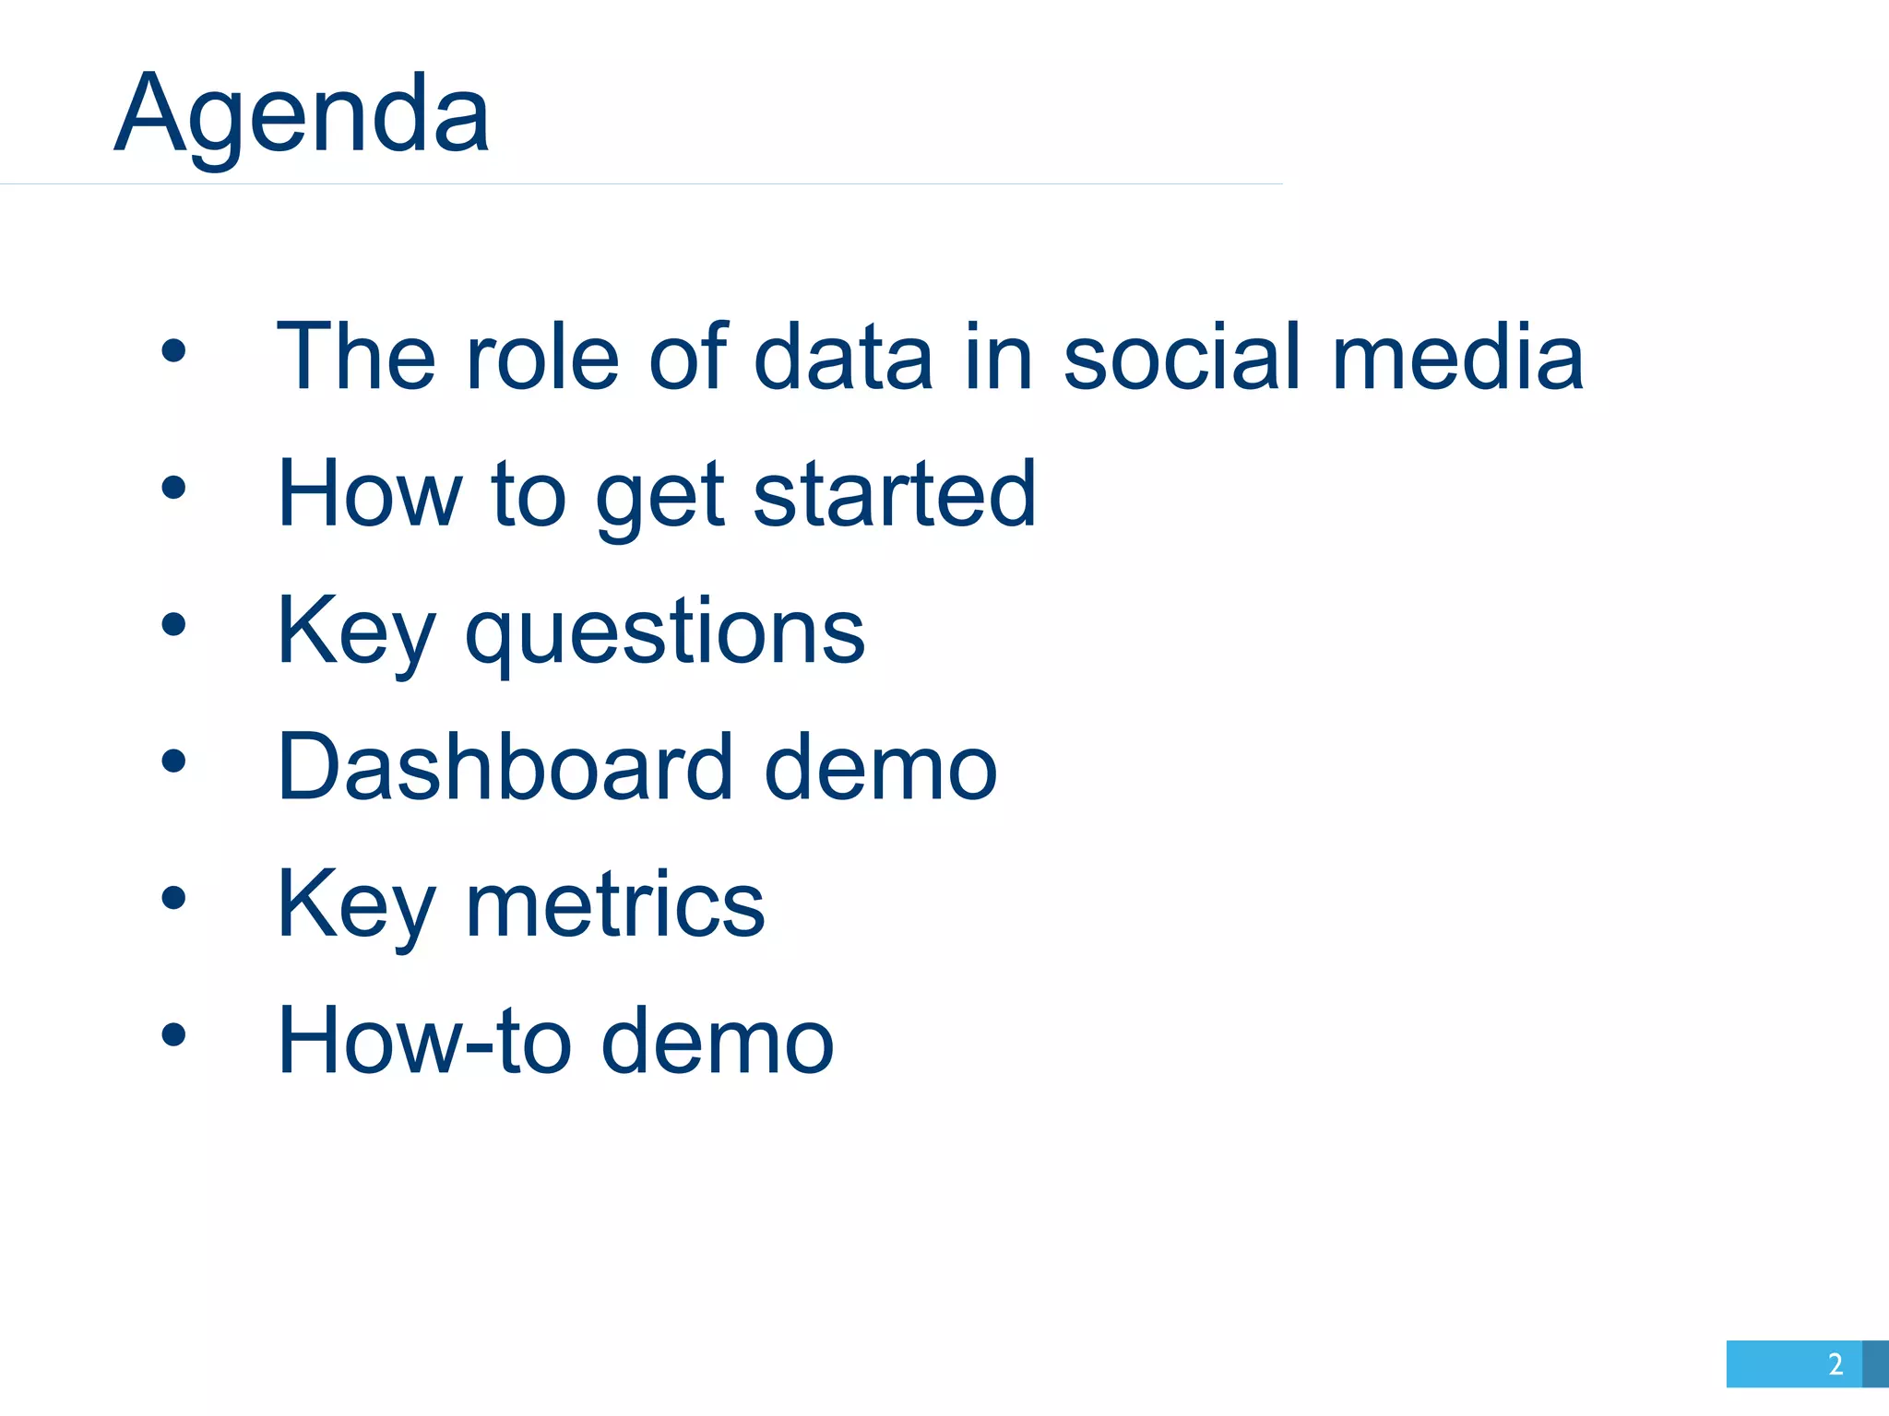This screenshot has width=1889, height=1416.
Task: Click the word 'metrics' in fifth bullet
Action: click(615, 905)
